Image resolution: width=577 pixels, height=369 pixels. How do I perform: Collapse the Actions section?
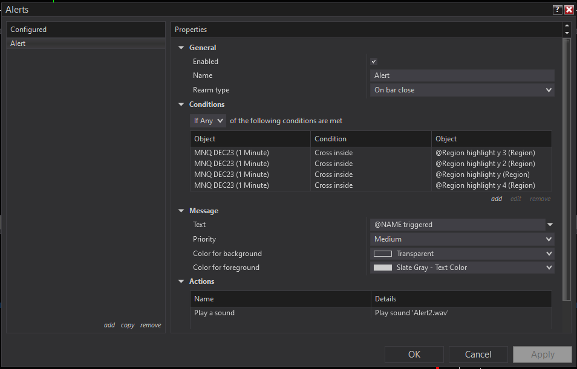(x=181, y=281)
